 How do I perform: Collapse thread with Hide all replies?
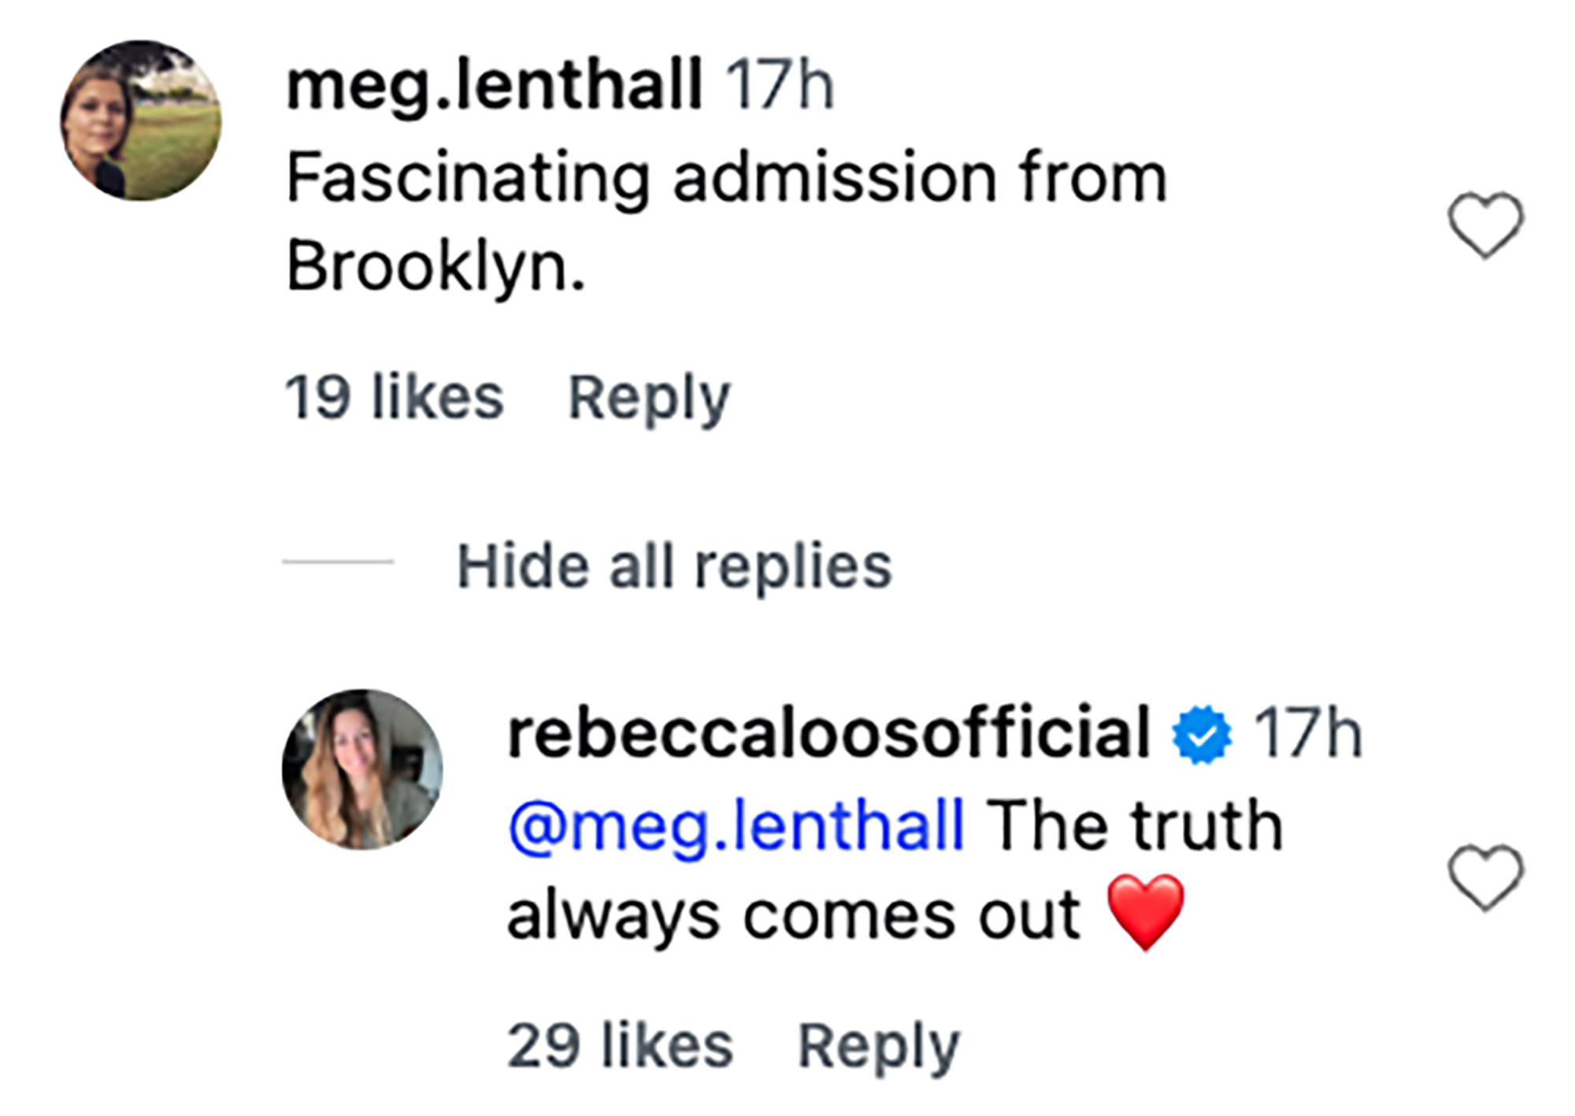[674, 565]
